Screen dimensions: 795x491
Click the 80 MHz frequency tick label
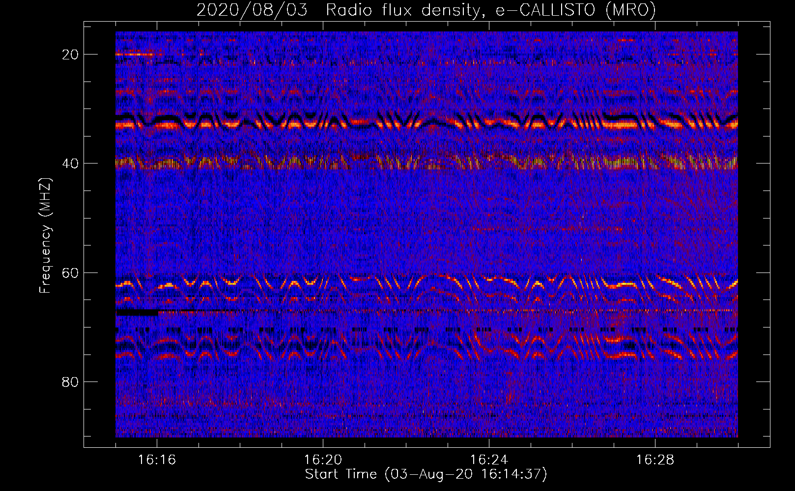tap(70, 382)
